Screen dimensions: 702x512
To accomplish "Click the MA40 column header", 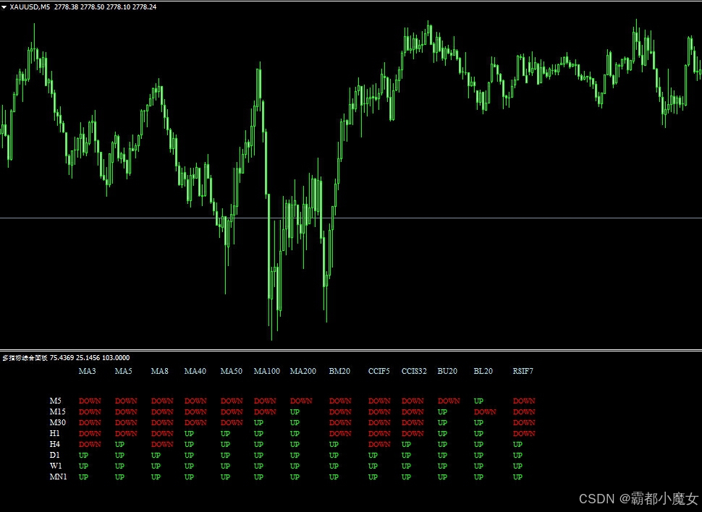I will [195, 371].
